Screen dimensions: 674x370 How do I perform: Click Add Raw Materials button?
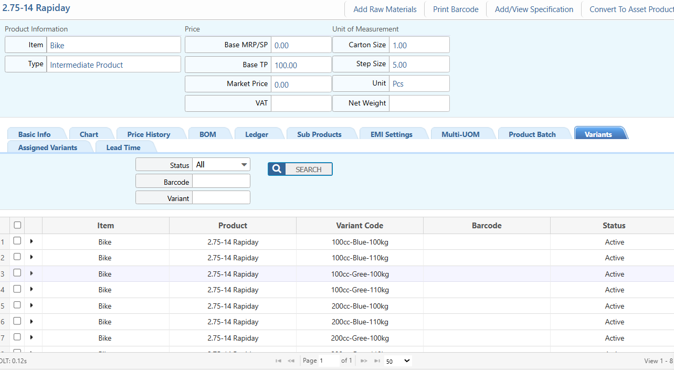coord(385,9)
